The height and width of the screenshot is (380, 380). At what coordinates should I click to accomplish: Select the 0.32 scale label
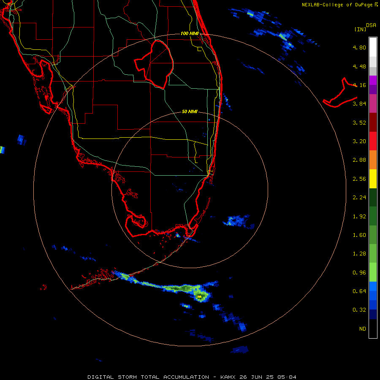(x=359, y=310)
